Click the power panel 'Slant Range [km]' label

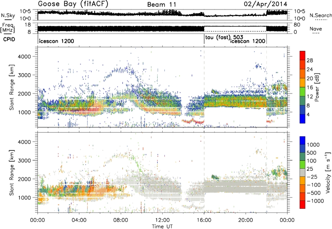[x=12, y=87]
